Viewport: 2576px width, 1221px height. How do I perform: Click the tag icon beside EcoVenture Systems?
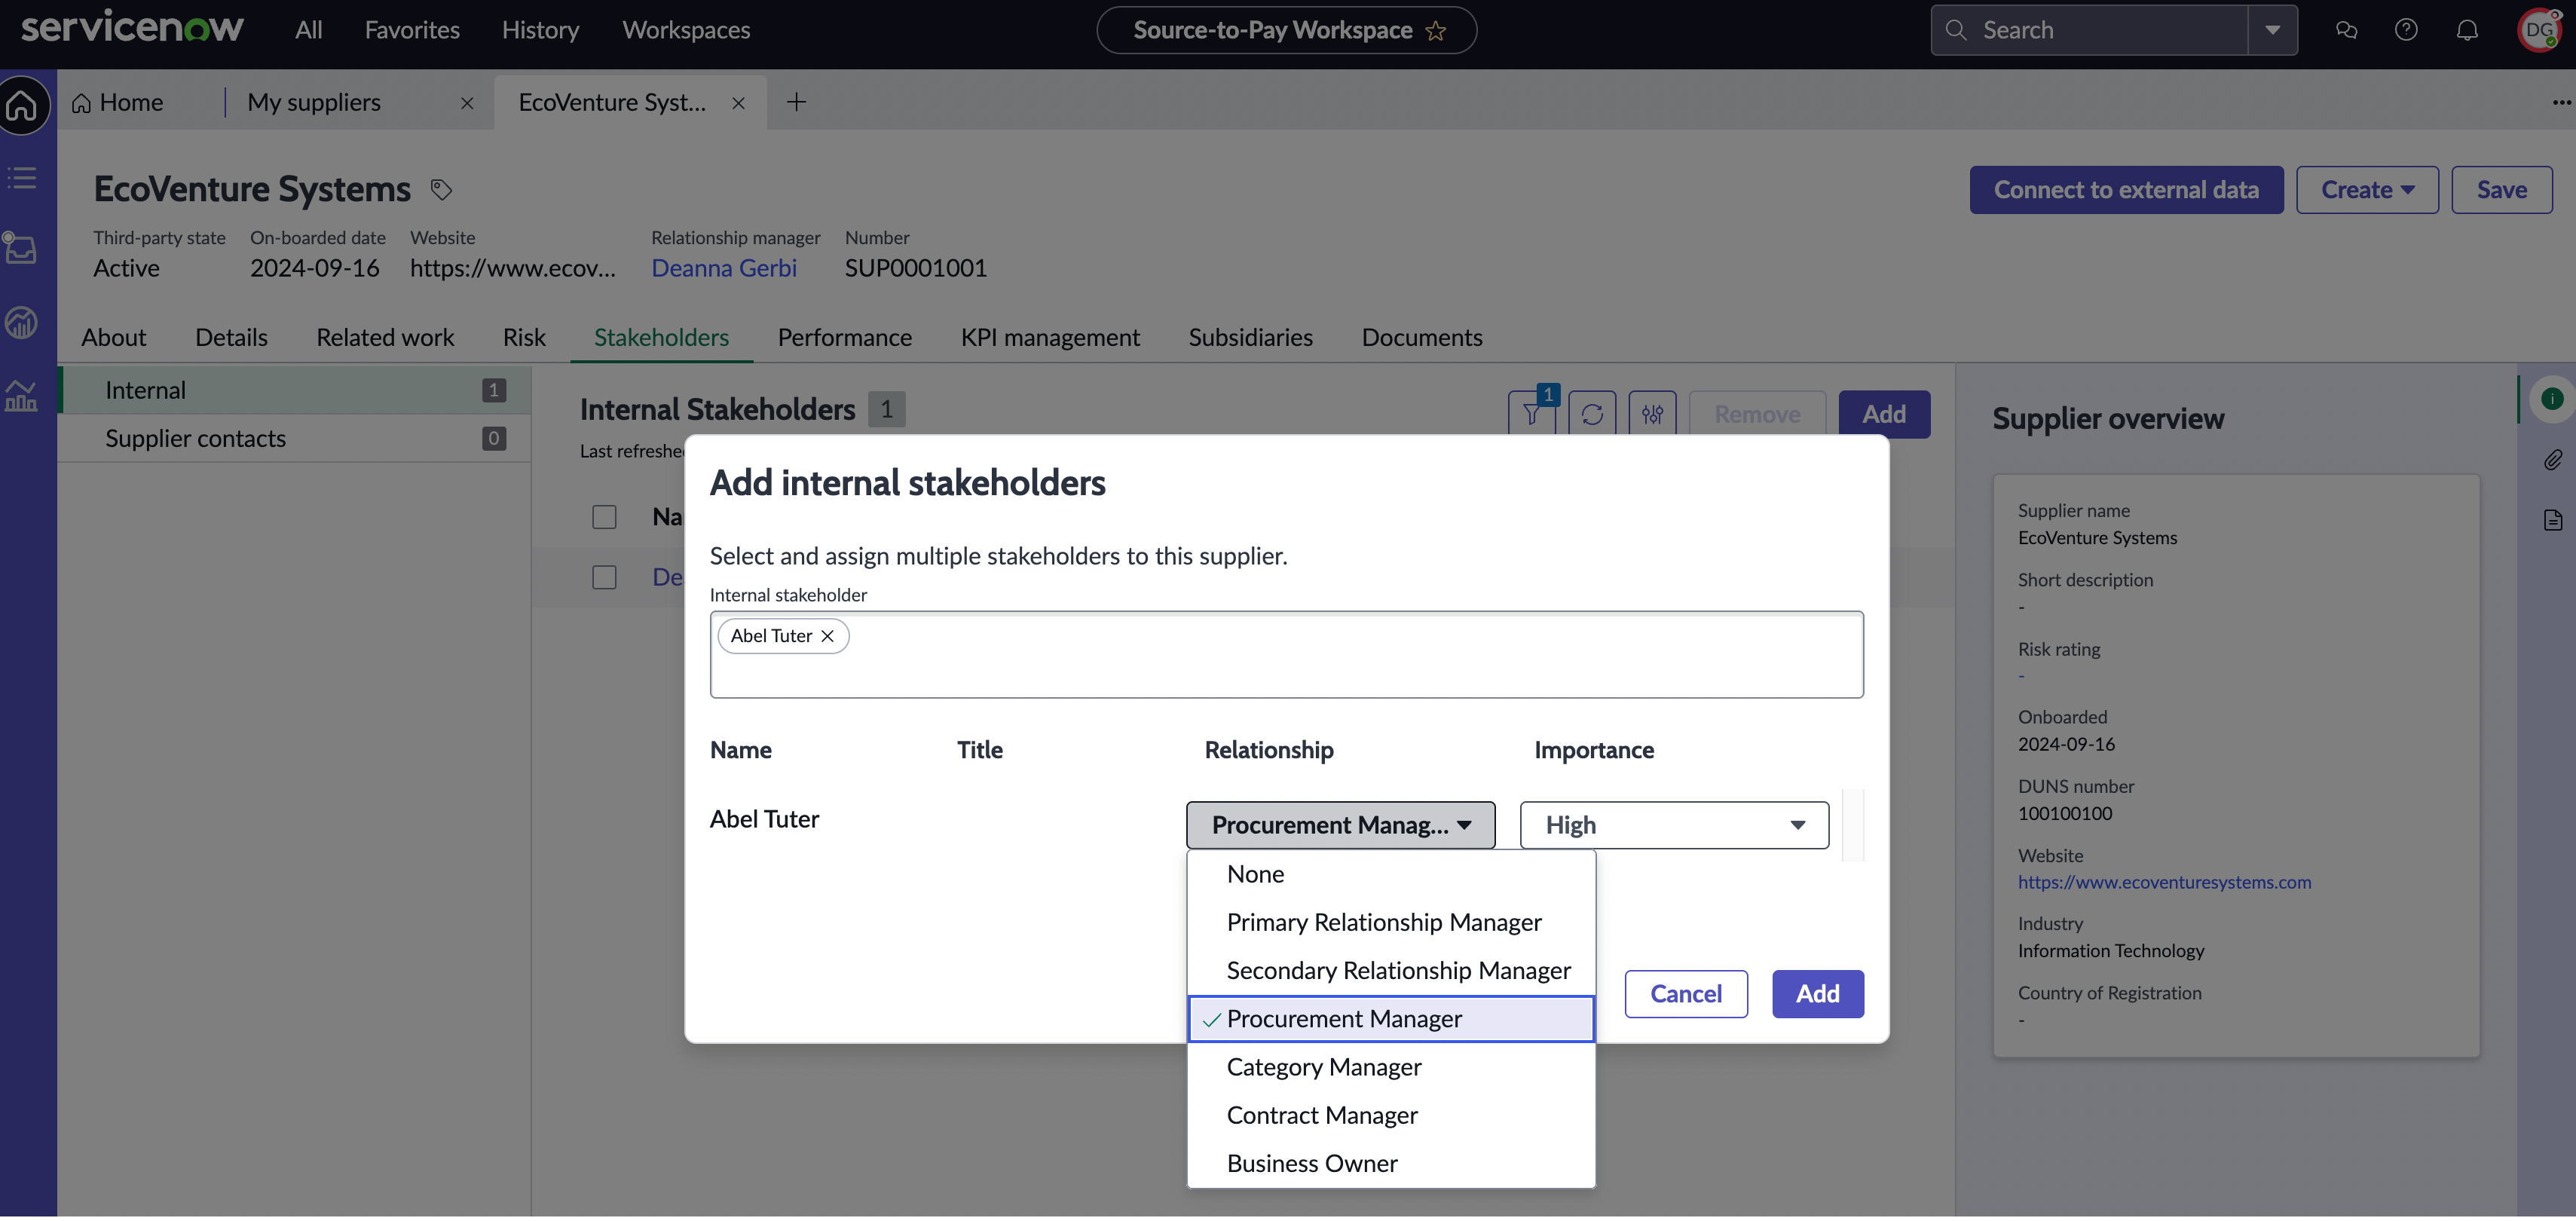[441, 189]
